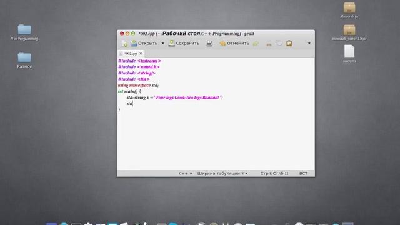The height and width of the screenshot is (225, 400).
Task: Close the *002.cpp tab with its X
Action: [141, 53]
